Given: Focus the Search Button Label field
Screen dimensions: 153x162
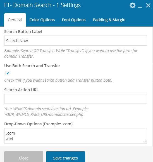Looking at the screenshot, I should coord(76,41).
